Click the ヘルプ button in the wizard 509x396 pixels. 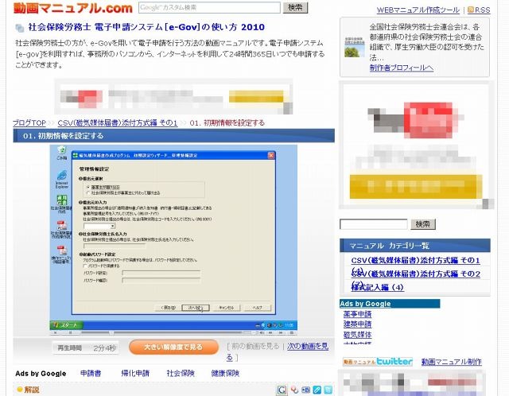click(x=258, y=308)
